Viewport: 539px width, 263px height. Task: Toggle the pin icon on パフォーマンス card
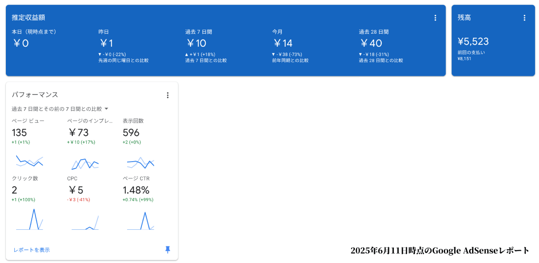[x=168, y=250]
